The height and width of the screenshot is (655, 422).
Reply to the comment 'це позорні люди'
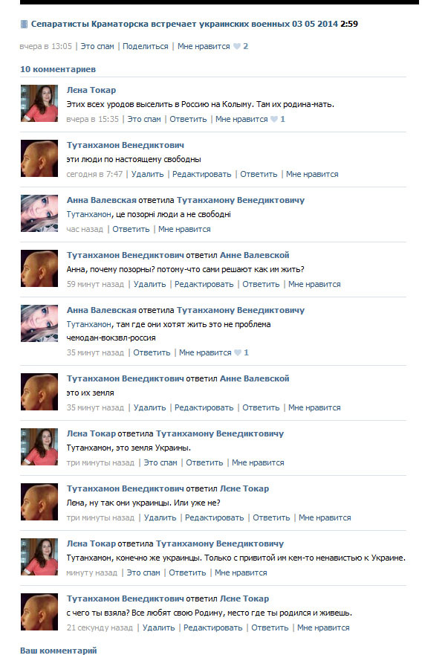[131, 229]
